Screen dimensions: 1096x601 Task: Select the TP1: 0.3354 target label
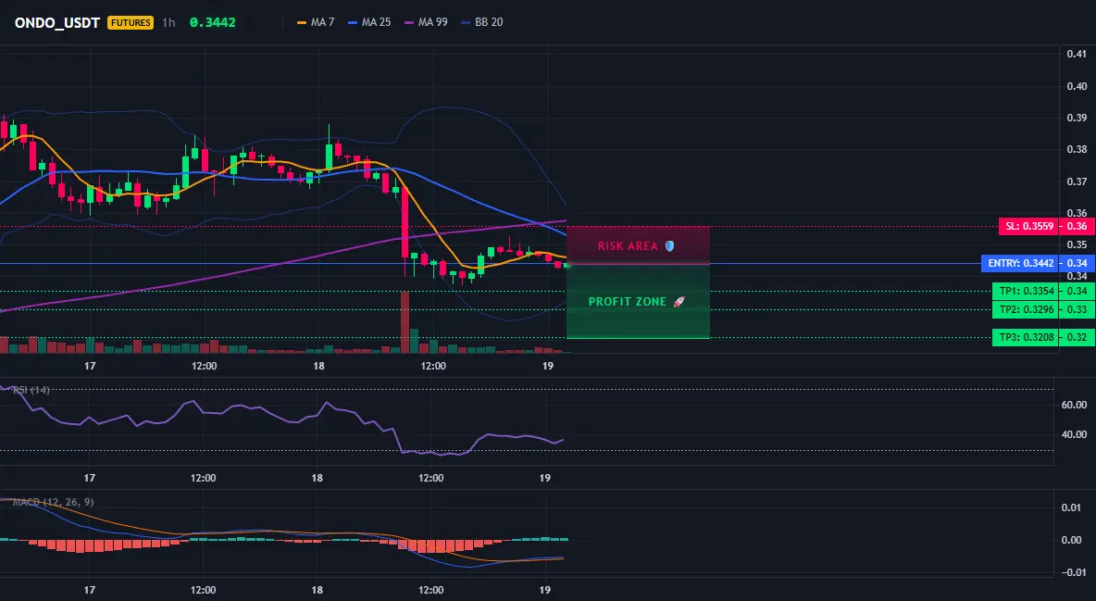pos(1025,291)
